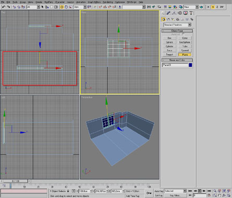Image resolution: width=232 pixels, height=198 pixels.
Task: Select the Shapes category icon
Action: (168, 19)
